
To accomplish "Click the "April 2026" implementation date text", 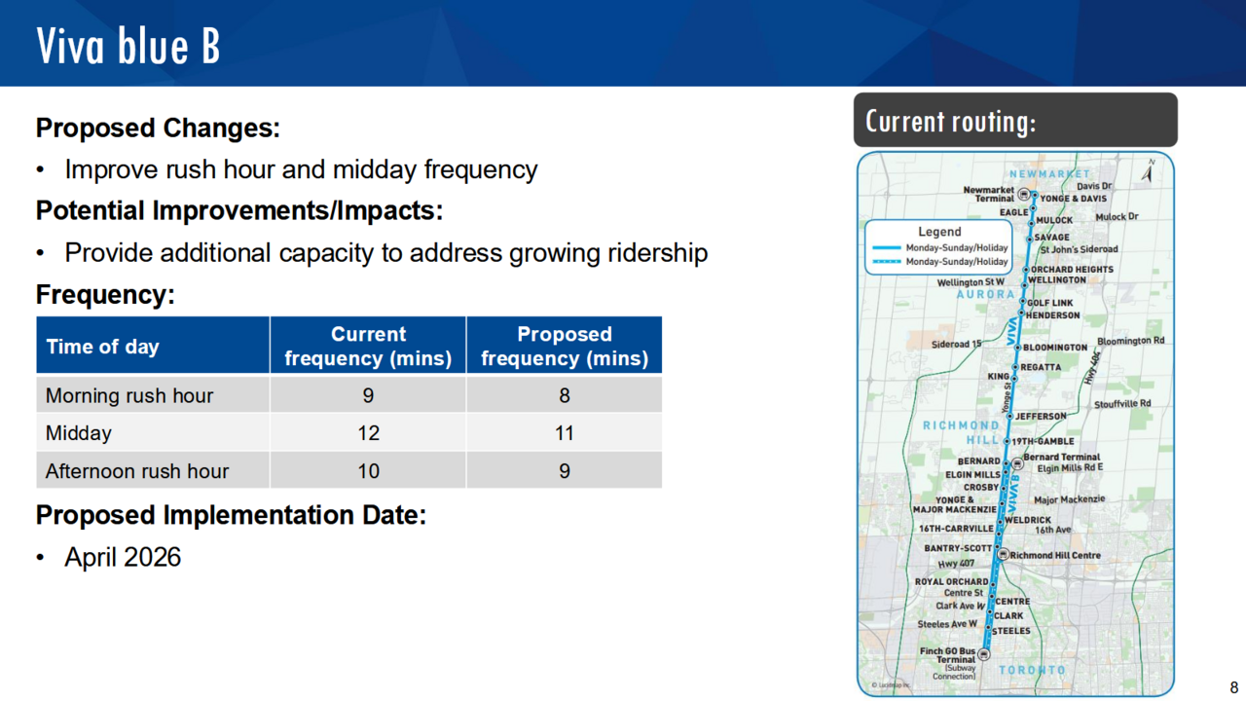I will click(123, 557).
